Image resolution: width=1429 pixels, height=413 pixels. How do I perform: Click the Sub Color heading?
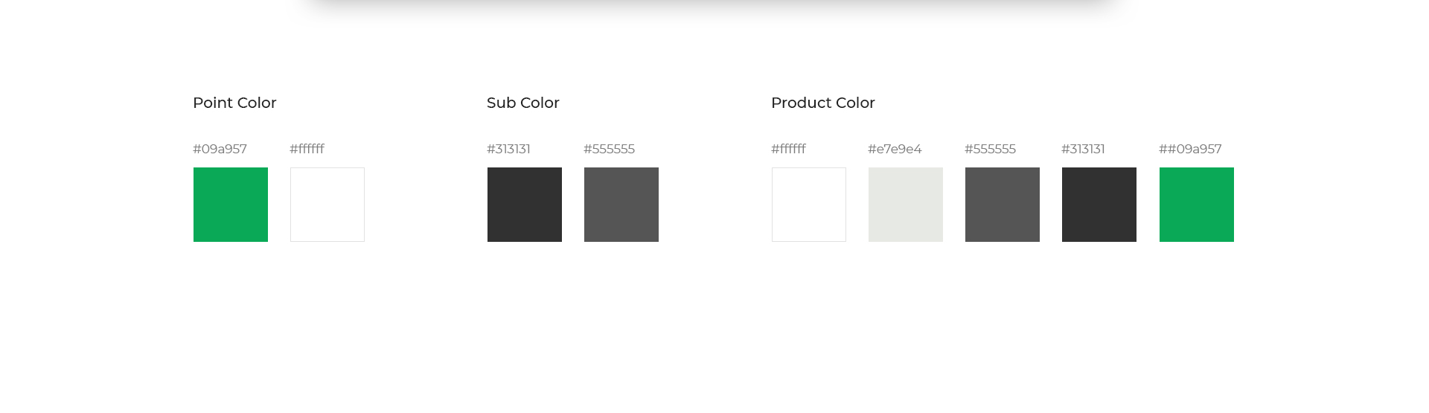(x=523, y=103)
